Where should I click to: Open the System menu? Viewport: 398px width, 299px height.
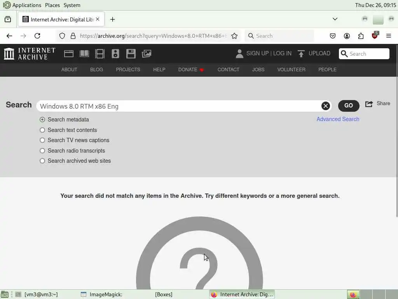72,5
